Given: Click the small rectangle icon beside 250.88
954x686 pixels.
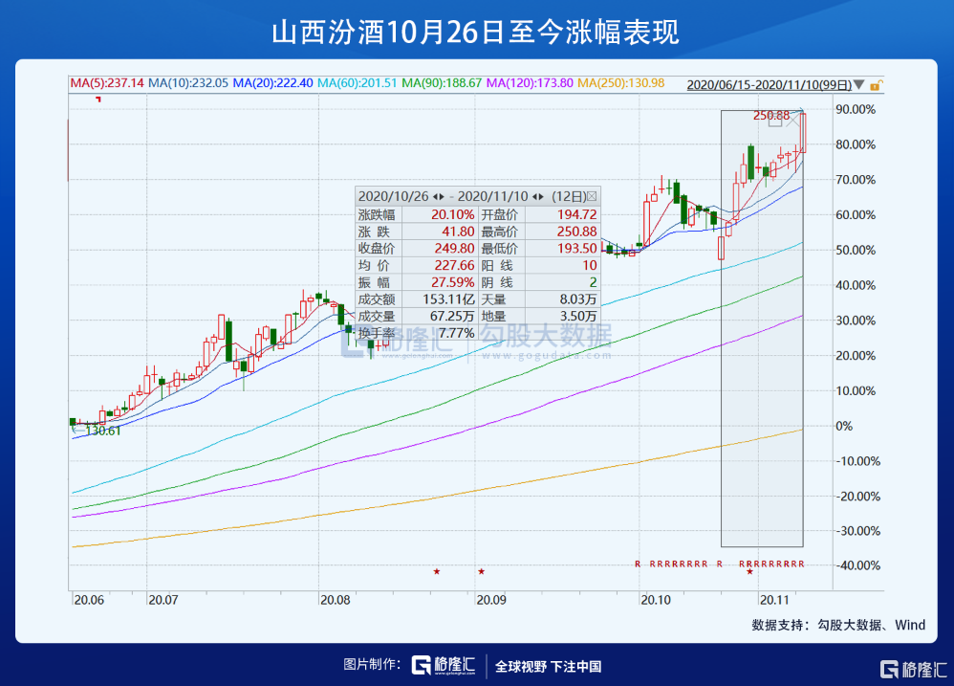Looking at the screenshot, I should coord(775,121).
